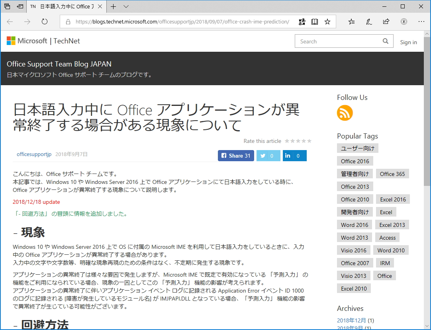
Task: Open the translate page icon in address bar
Action: coord(302,21)
